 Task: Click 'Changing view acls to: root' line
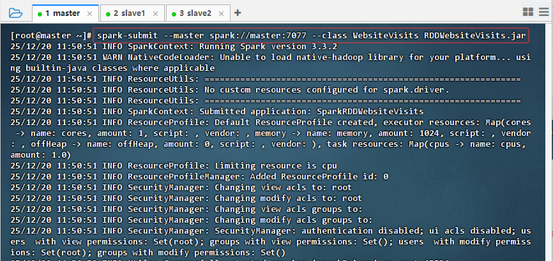tap(181, 188)
